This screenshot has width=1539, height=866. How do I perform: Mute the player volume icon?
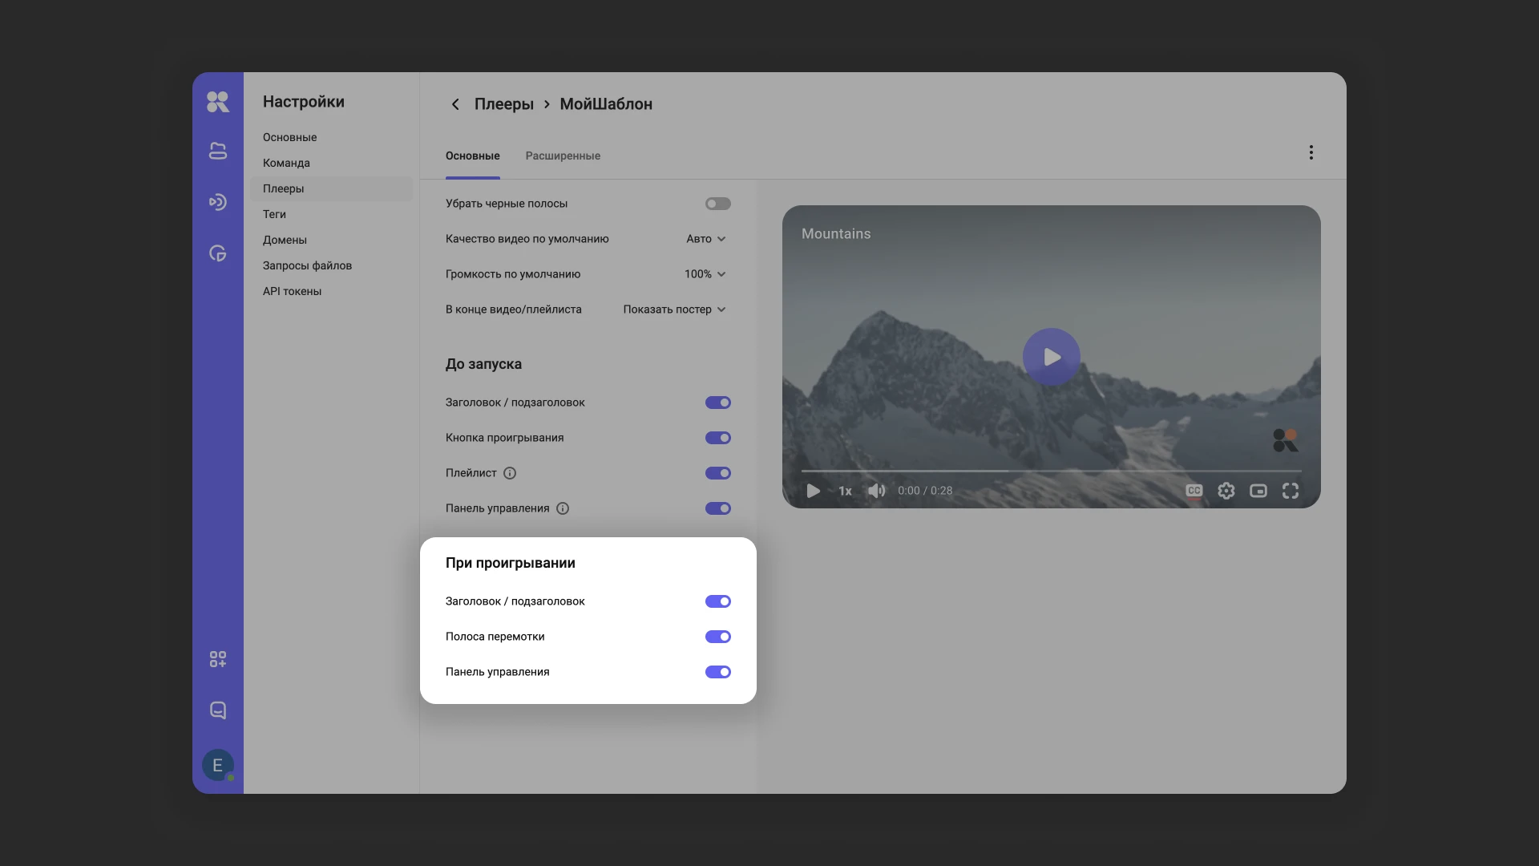pyautogui.click(x=876, y=491)
